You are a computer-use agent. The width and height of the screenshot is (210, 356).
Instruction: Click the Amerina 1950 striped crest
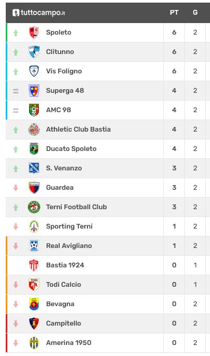coord(34,342)
